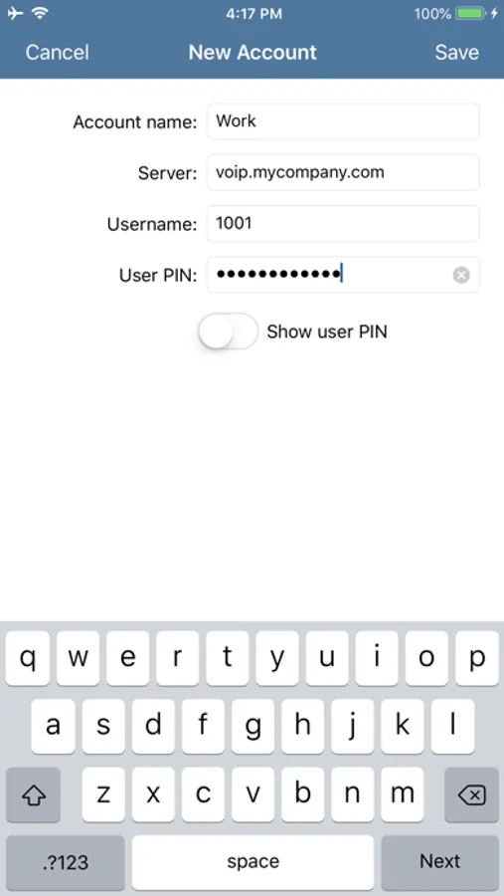Image resolution: width=504 pixels, height=896 pixels.
Task: Tap the letter p key
Action: [477, 658]
